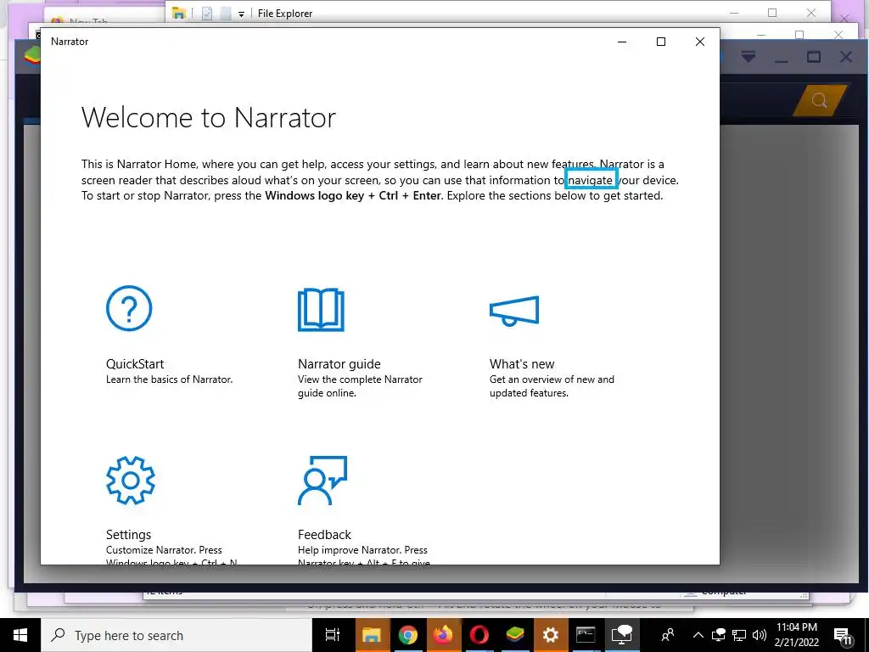The width and height of the screenshot is (869, 652).
Task: Open the Narrator guide book icon
Action: pyautogui.click(x=321, y=309)
